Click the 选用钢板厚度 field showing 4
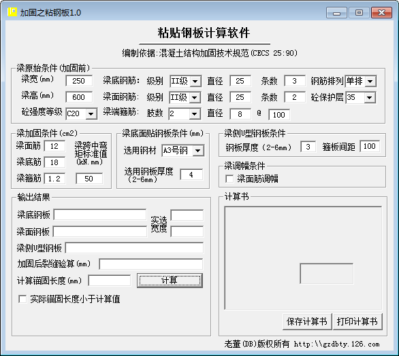 click(x=191, y=175)
